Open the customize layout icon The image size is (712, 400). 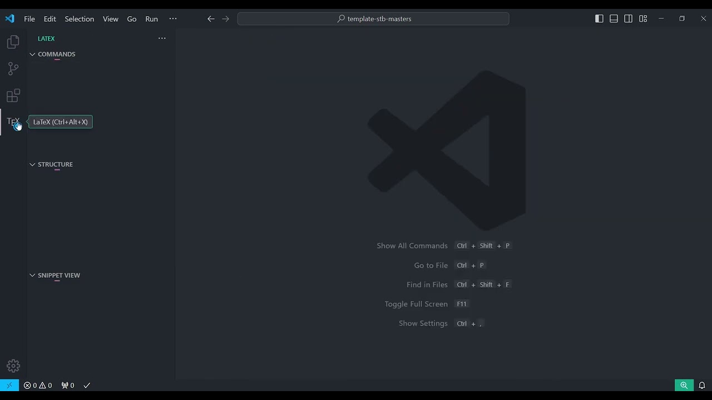(643, 19)
